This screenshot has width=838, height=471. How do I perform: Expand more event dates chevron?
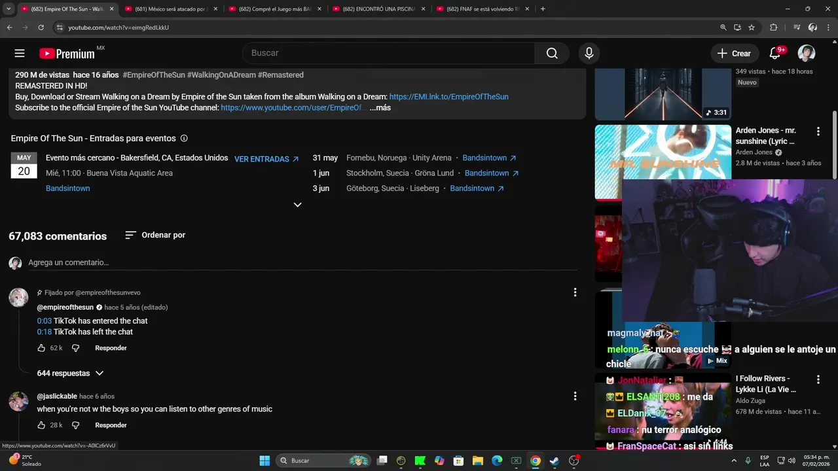coord(297,205)
